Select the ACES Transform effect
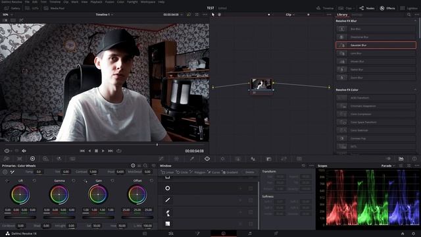421x237 pixels. [x=376, y=98]
